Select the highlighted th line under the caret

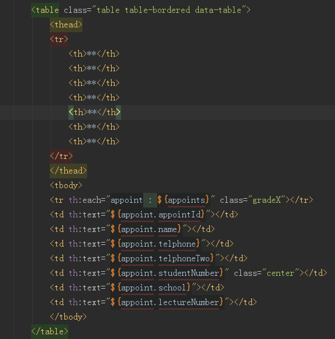(95, 112)
